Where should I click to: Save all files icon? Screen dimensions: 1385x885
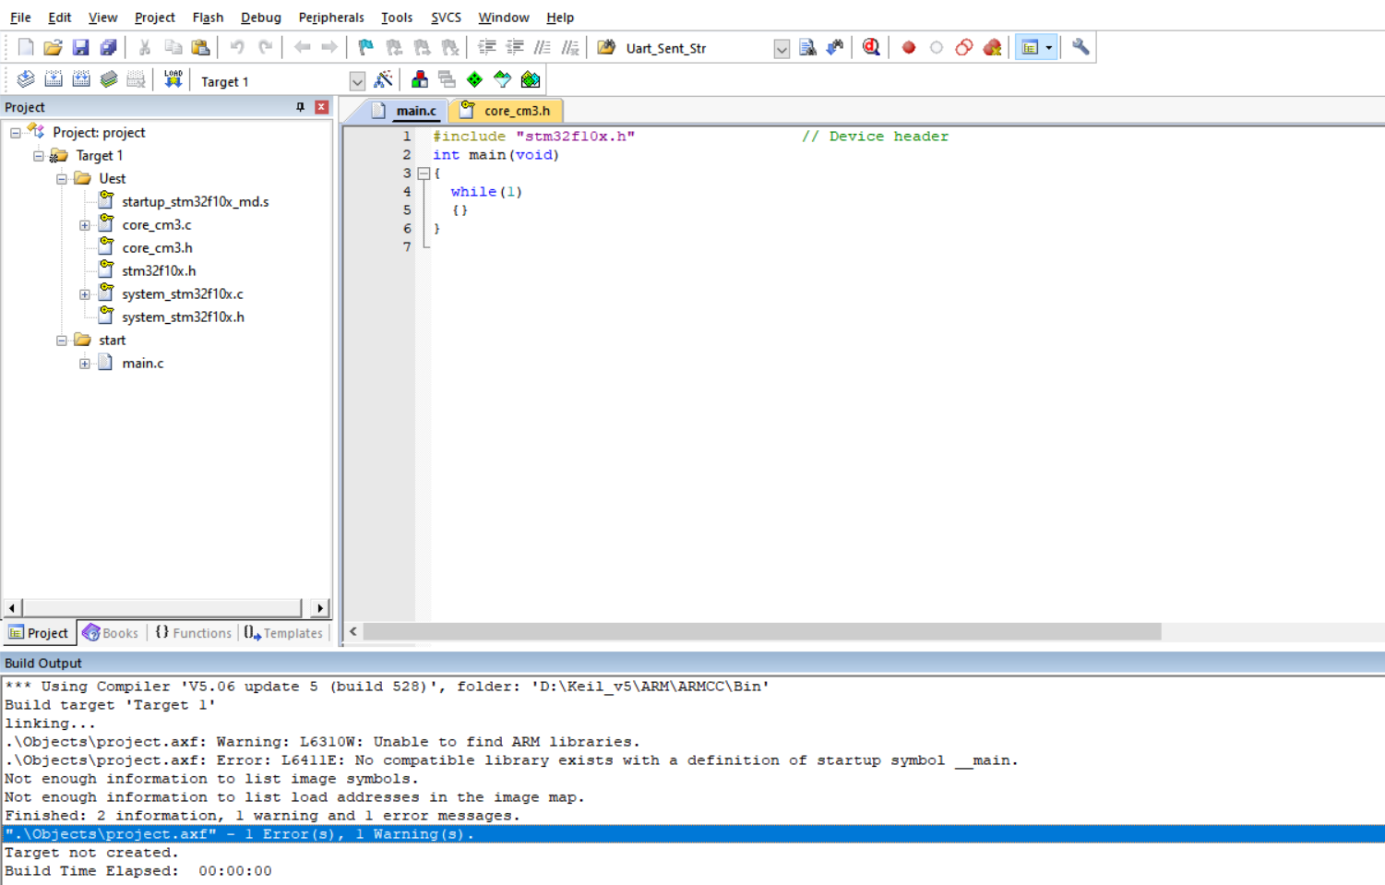click(109, 47)
